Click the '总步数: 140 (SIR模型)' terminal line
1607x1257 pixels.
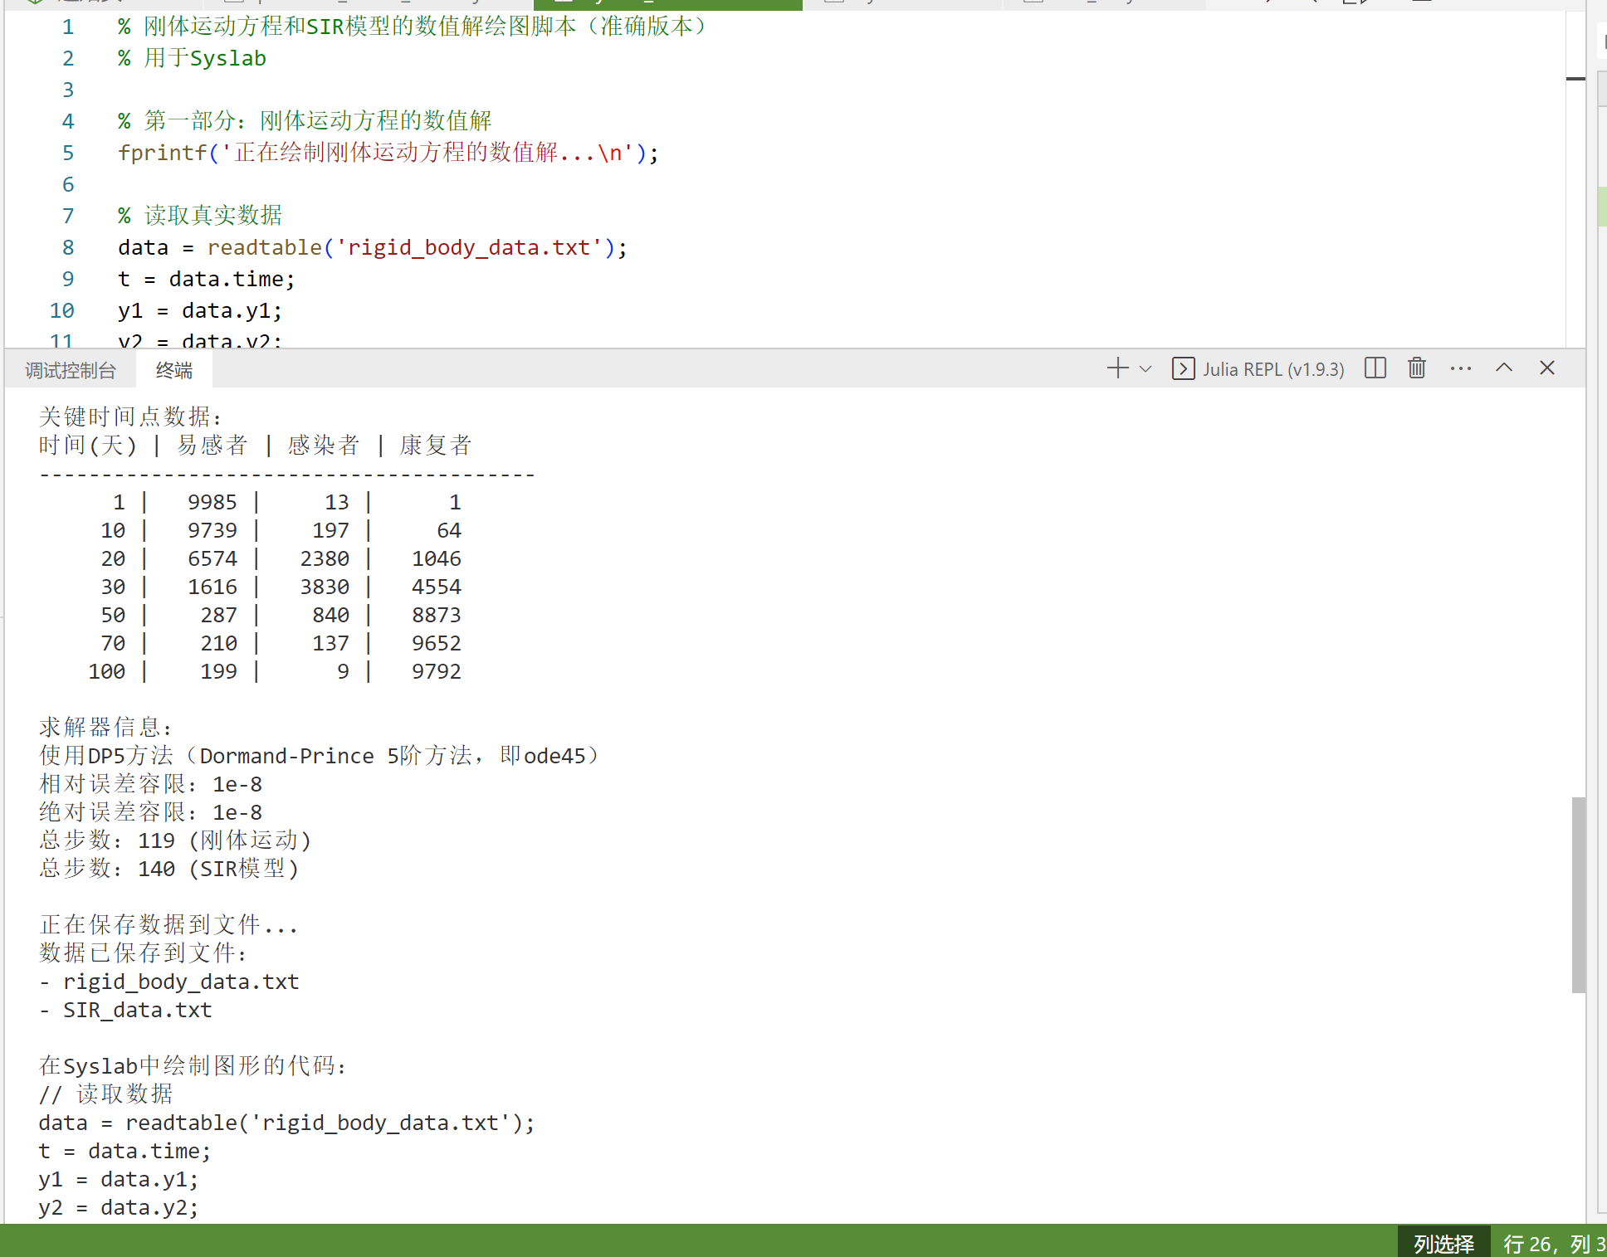click(x=169, y=869)
